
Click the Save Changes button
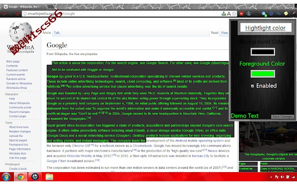click(283, 117)
